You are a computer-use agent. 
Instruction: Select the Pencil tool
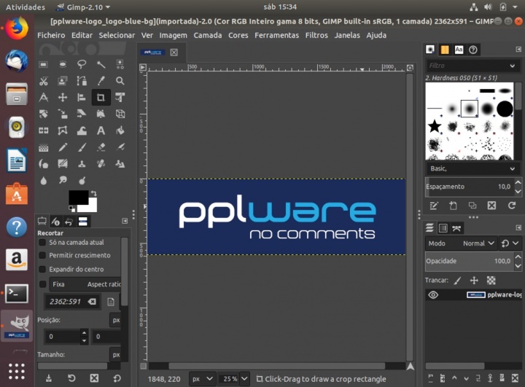point(63,147)
